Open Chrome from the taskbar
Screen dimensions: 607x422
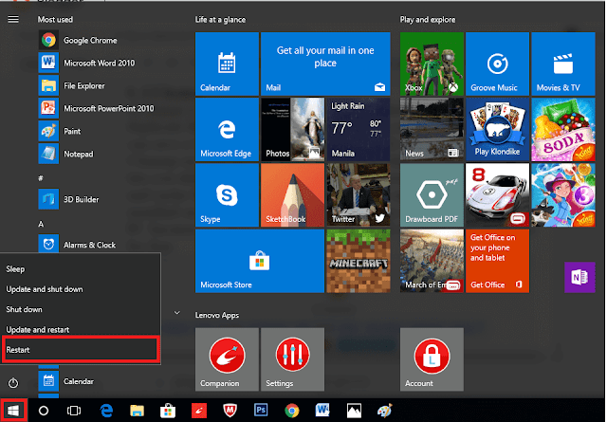(292, 411)
